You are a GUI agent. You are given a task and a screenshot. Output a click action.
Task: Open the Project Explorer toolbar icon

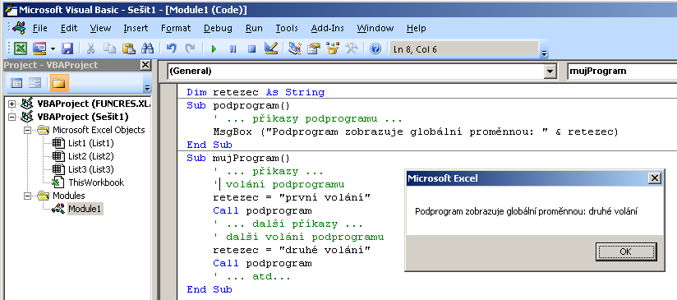pyautogui.click(x=295, y=48)
